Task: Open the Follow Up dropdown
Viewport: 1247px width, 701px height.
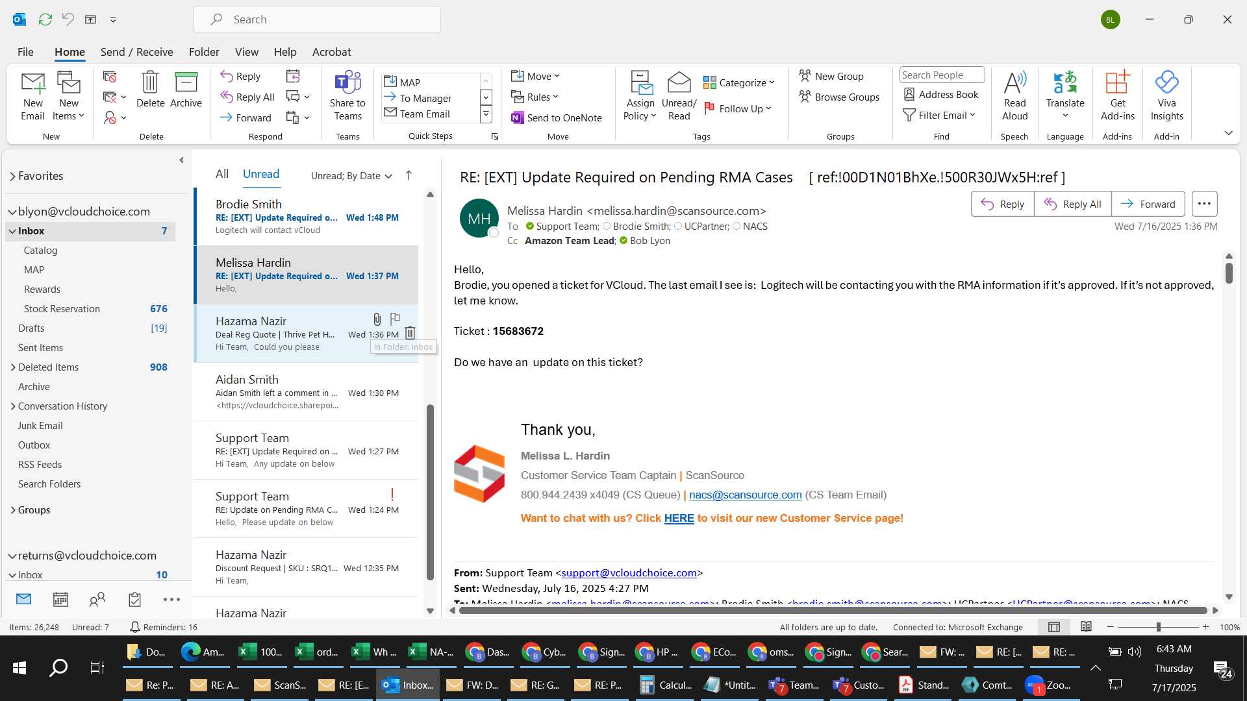Action: click(x=738, y=108)
